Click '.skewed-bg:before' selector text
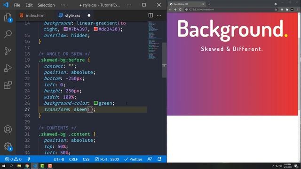 62,60
